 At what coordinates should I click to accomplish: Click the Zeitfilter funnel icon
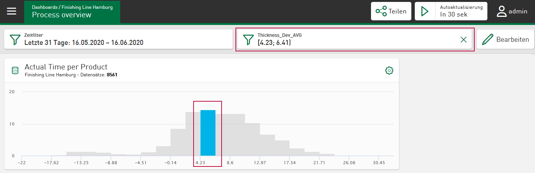tap(15, 39)
